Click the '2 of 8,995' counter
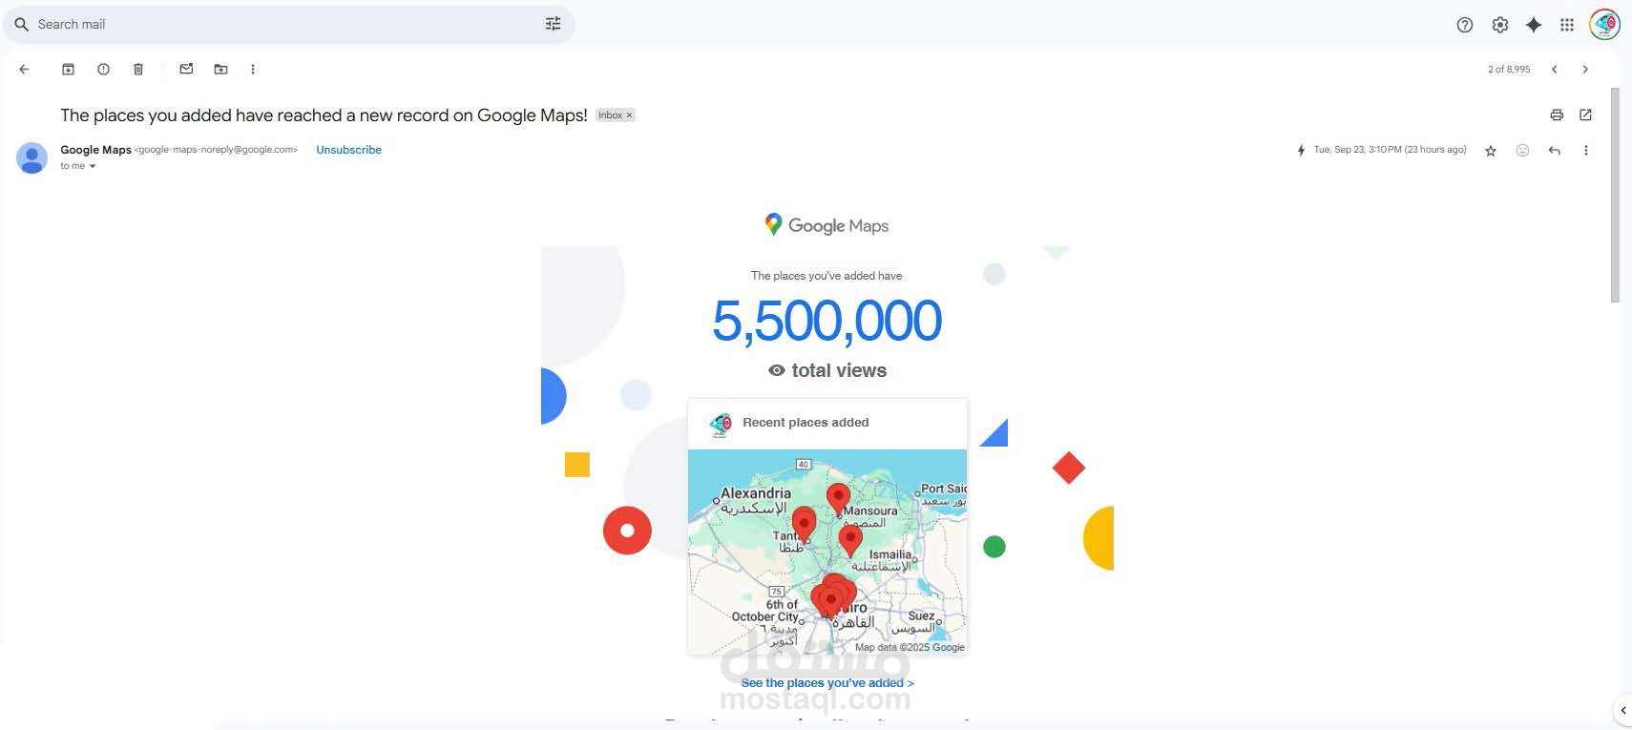This screenshot has height=730, width=1632. click(1509, 69)
